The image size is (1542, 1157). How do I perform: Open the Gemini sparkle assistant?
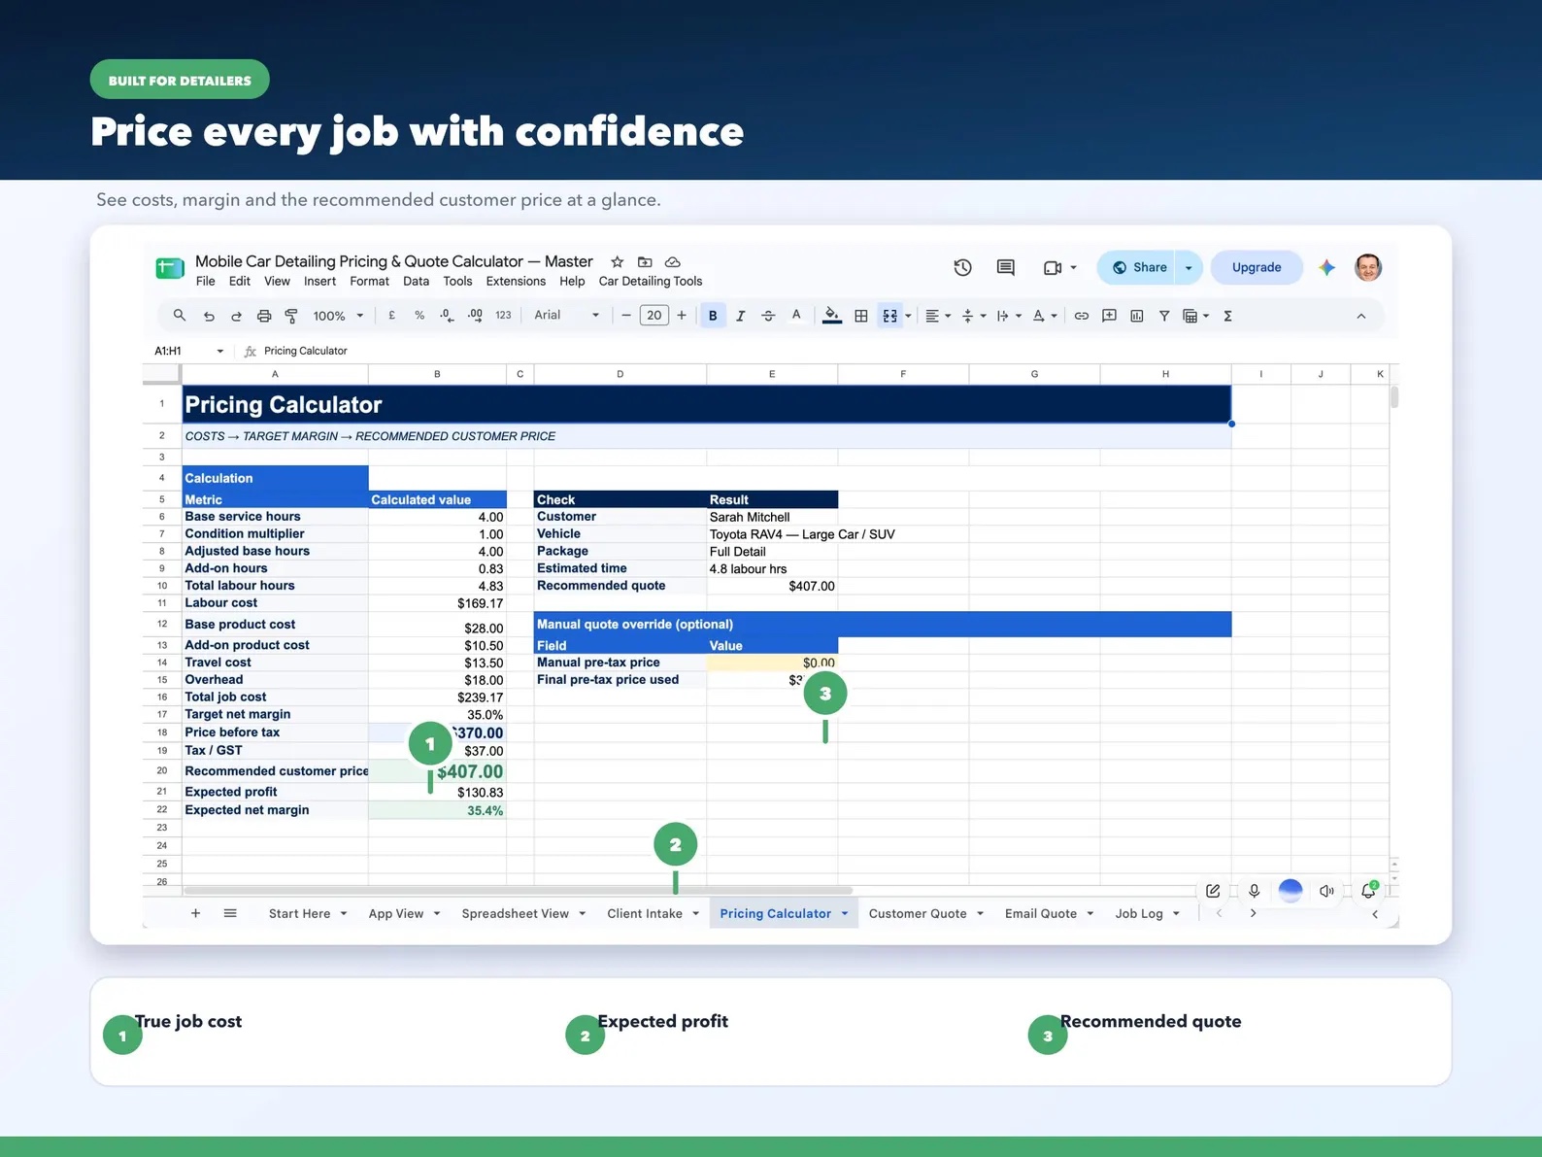[x=1327, y=267]
